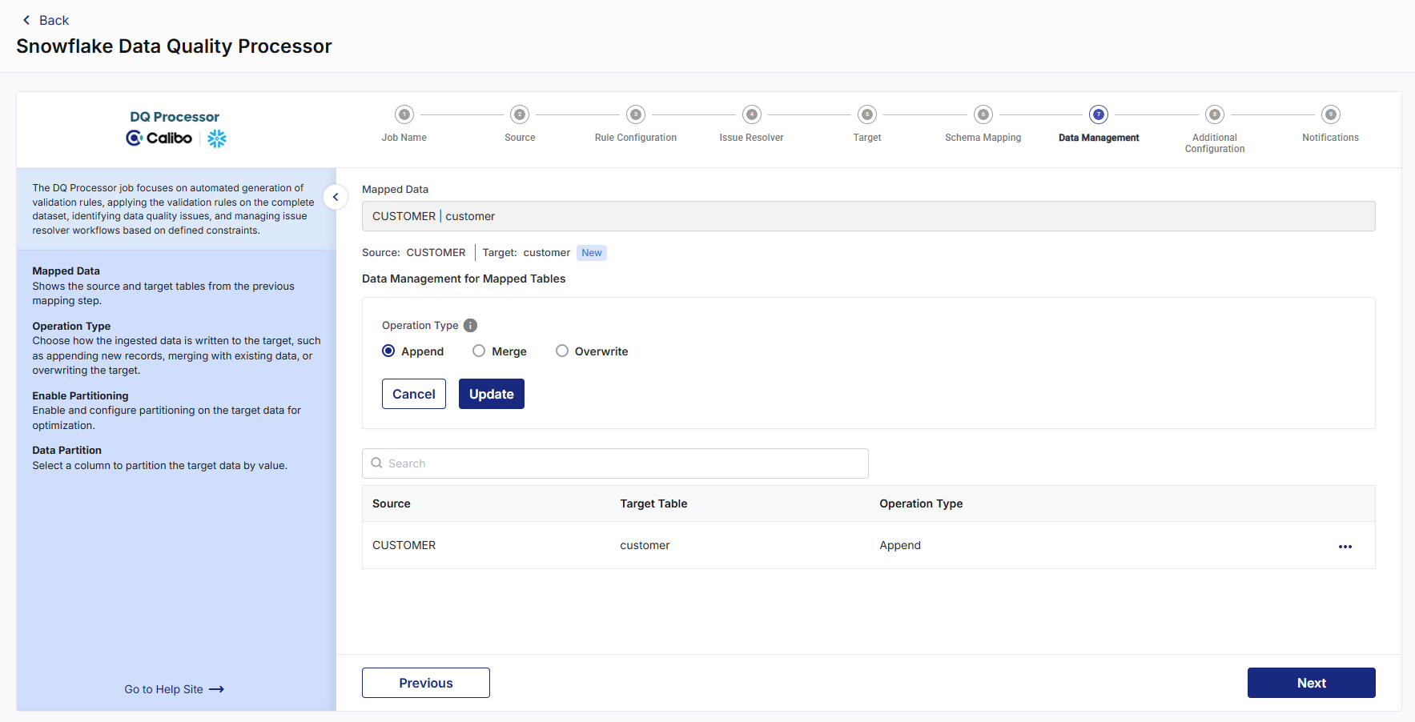Go to step 9 Notifications circle
The image size is (1415, 722).
(1331, 114)
